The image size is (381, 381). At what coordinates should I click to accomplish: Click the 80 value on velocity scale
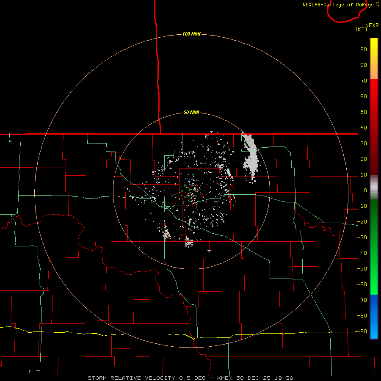[364, 65]
